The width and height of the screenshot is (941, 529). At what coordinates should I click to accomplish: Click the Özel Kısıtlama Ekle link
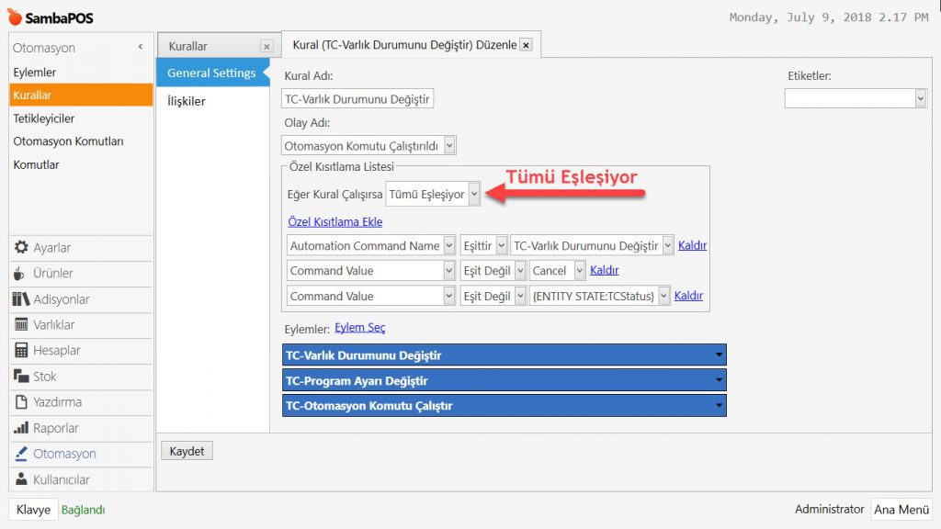(334, 221)
